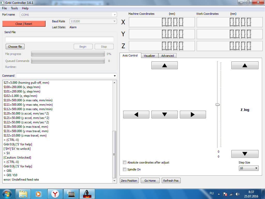This screenshot has width=265, height=199.
Task: Open Windows Start menu orb
Action: (x=7, y=194)
